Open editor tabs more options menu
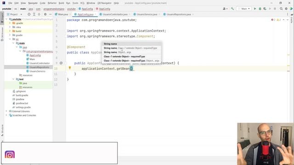This screenshot has height=165, width=294. (x=288, y=14)
